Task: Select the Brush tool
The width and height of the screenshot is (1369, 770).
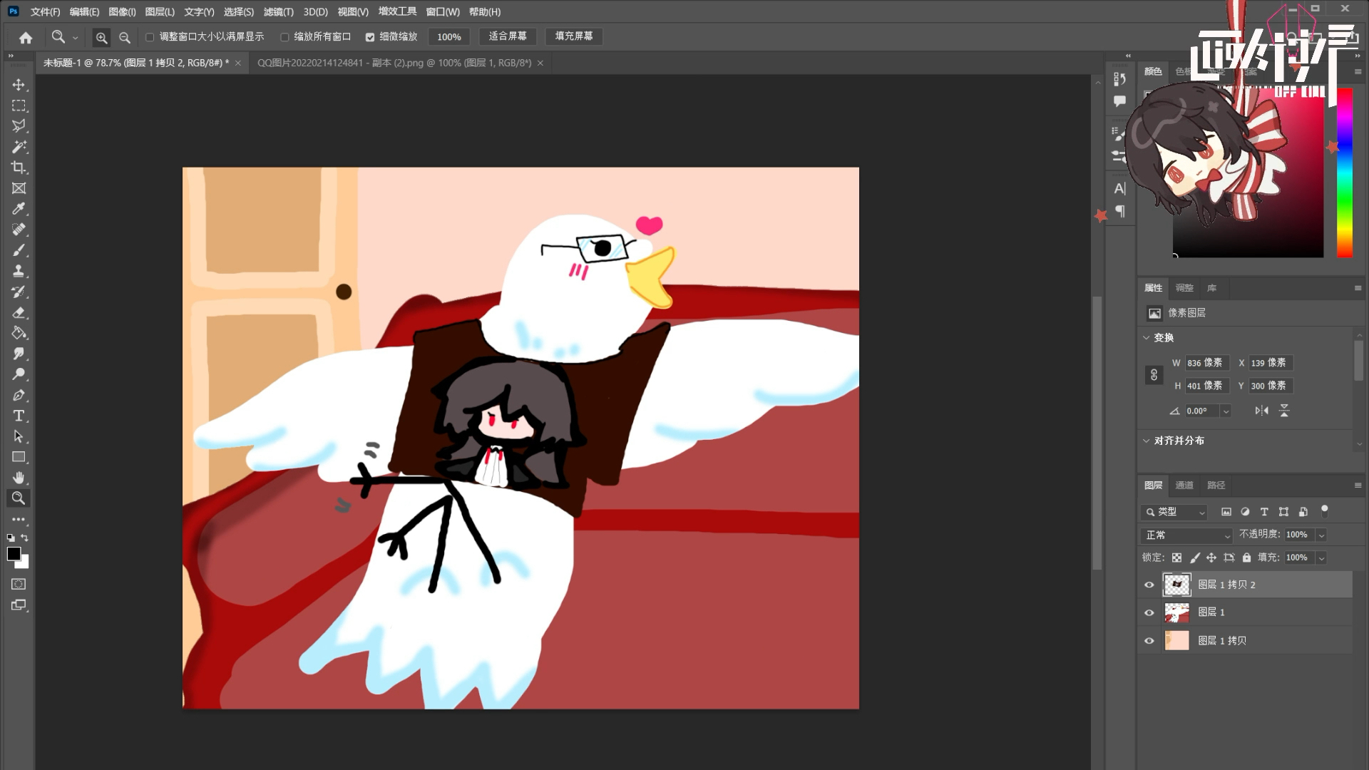Action: [x=19, y=250]
